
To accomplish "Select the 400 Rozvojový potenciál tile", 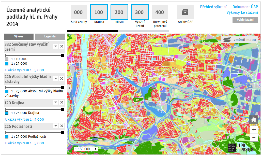I will [160, 12].
